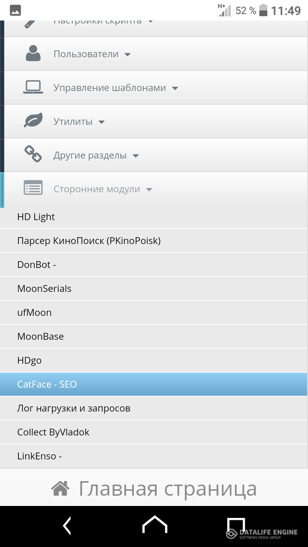The width and height of the screenshot is (308, 547).
Task: Click the user silhouette icon beside Пользователи
Action: pos(33,54)
